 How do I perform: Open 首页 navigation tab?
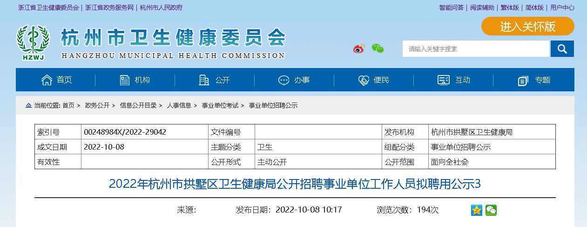tap(56, 80)
